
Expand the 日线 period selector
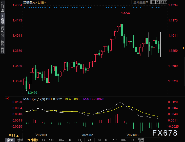pyautogui.click(x=13, y=136)
